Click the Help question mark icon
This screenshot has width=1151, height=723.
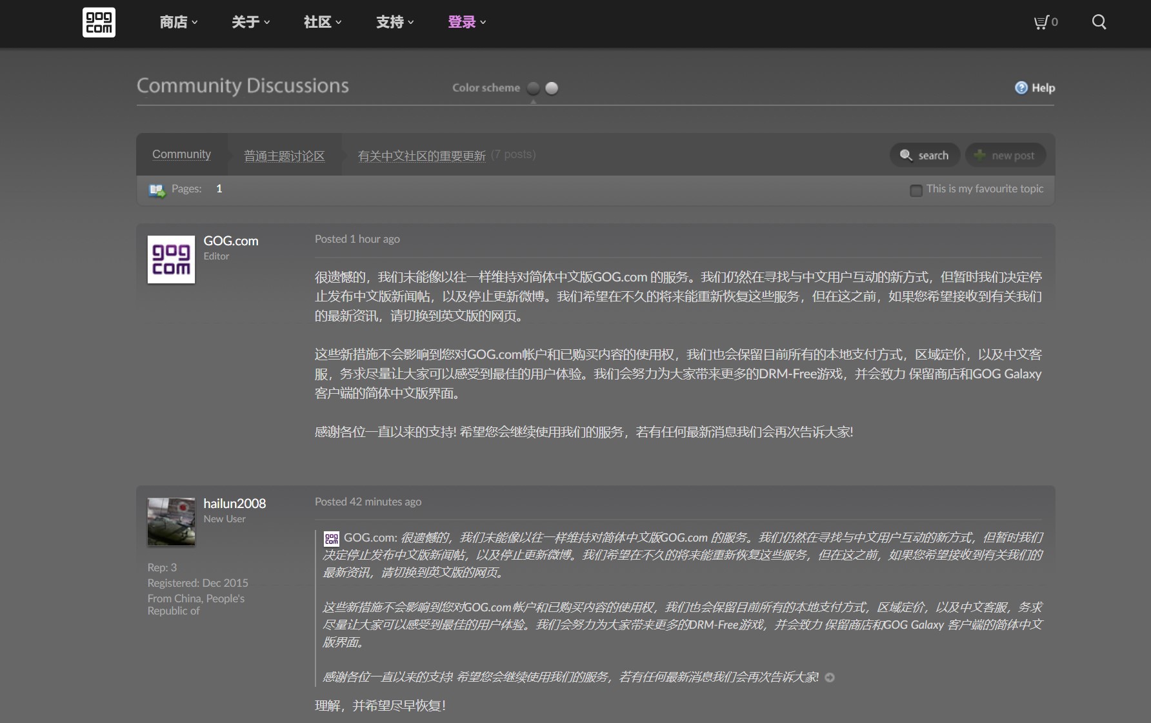point(1021,88)
